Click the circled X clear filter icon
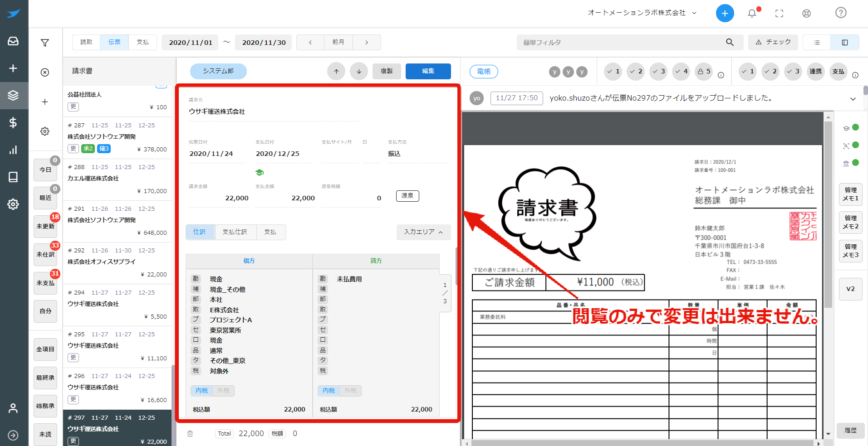 click(x=45, y=73)
